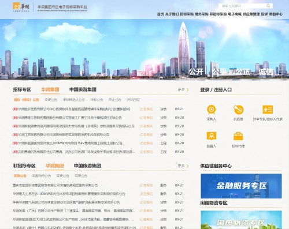This screenshot has height=229, width=289.
Task: Click the chevron beside 更多 in 非招标专区
Action: (x=188, y=166)
